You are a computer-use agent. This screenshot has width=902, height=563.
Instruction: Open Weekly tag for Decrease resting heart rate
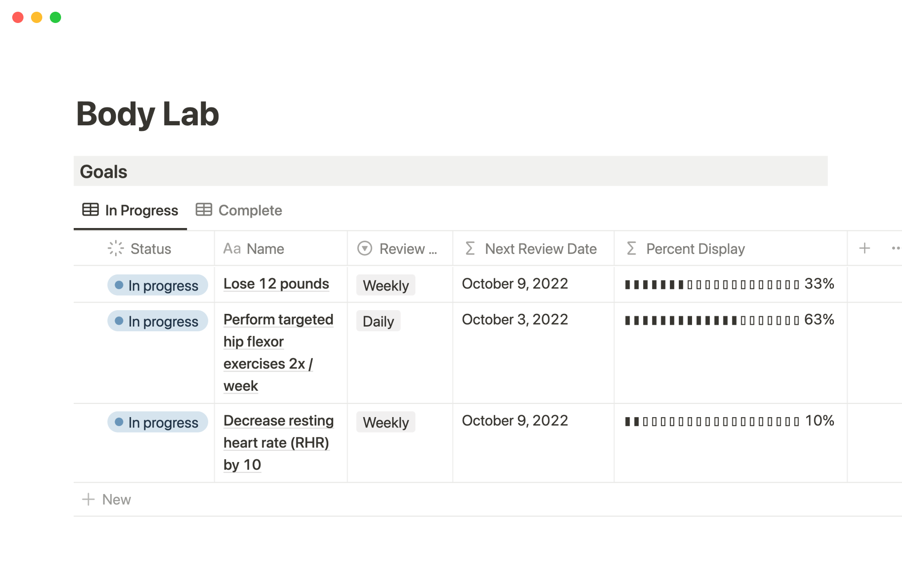[386, 422]
